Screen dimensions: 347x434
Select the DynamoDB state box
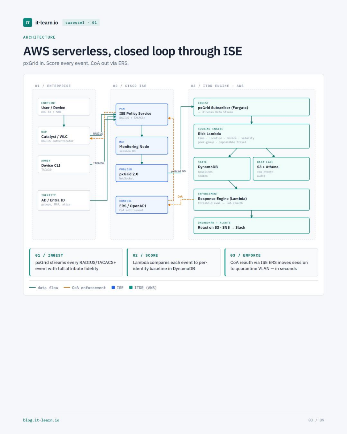222,169
